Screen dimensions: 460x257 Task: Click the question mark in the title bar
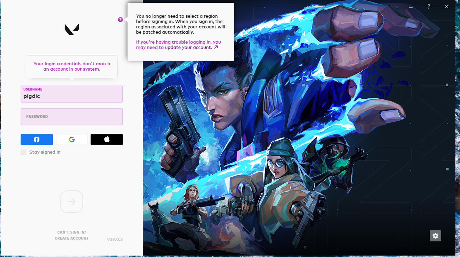pos(429,6)
